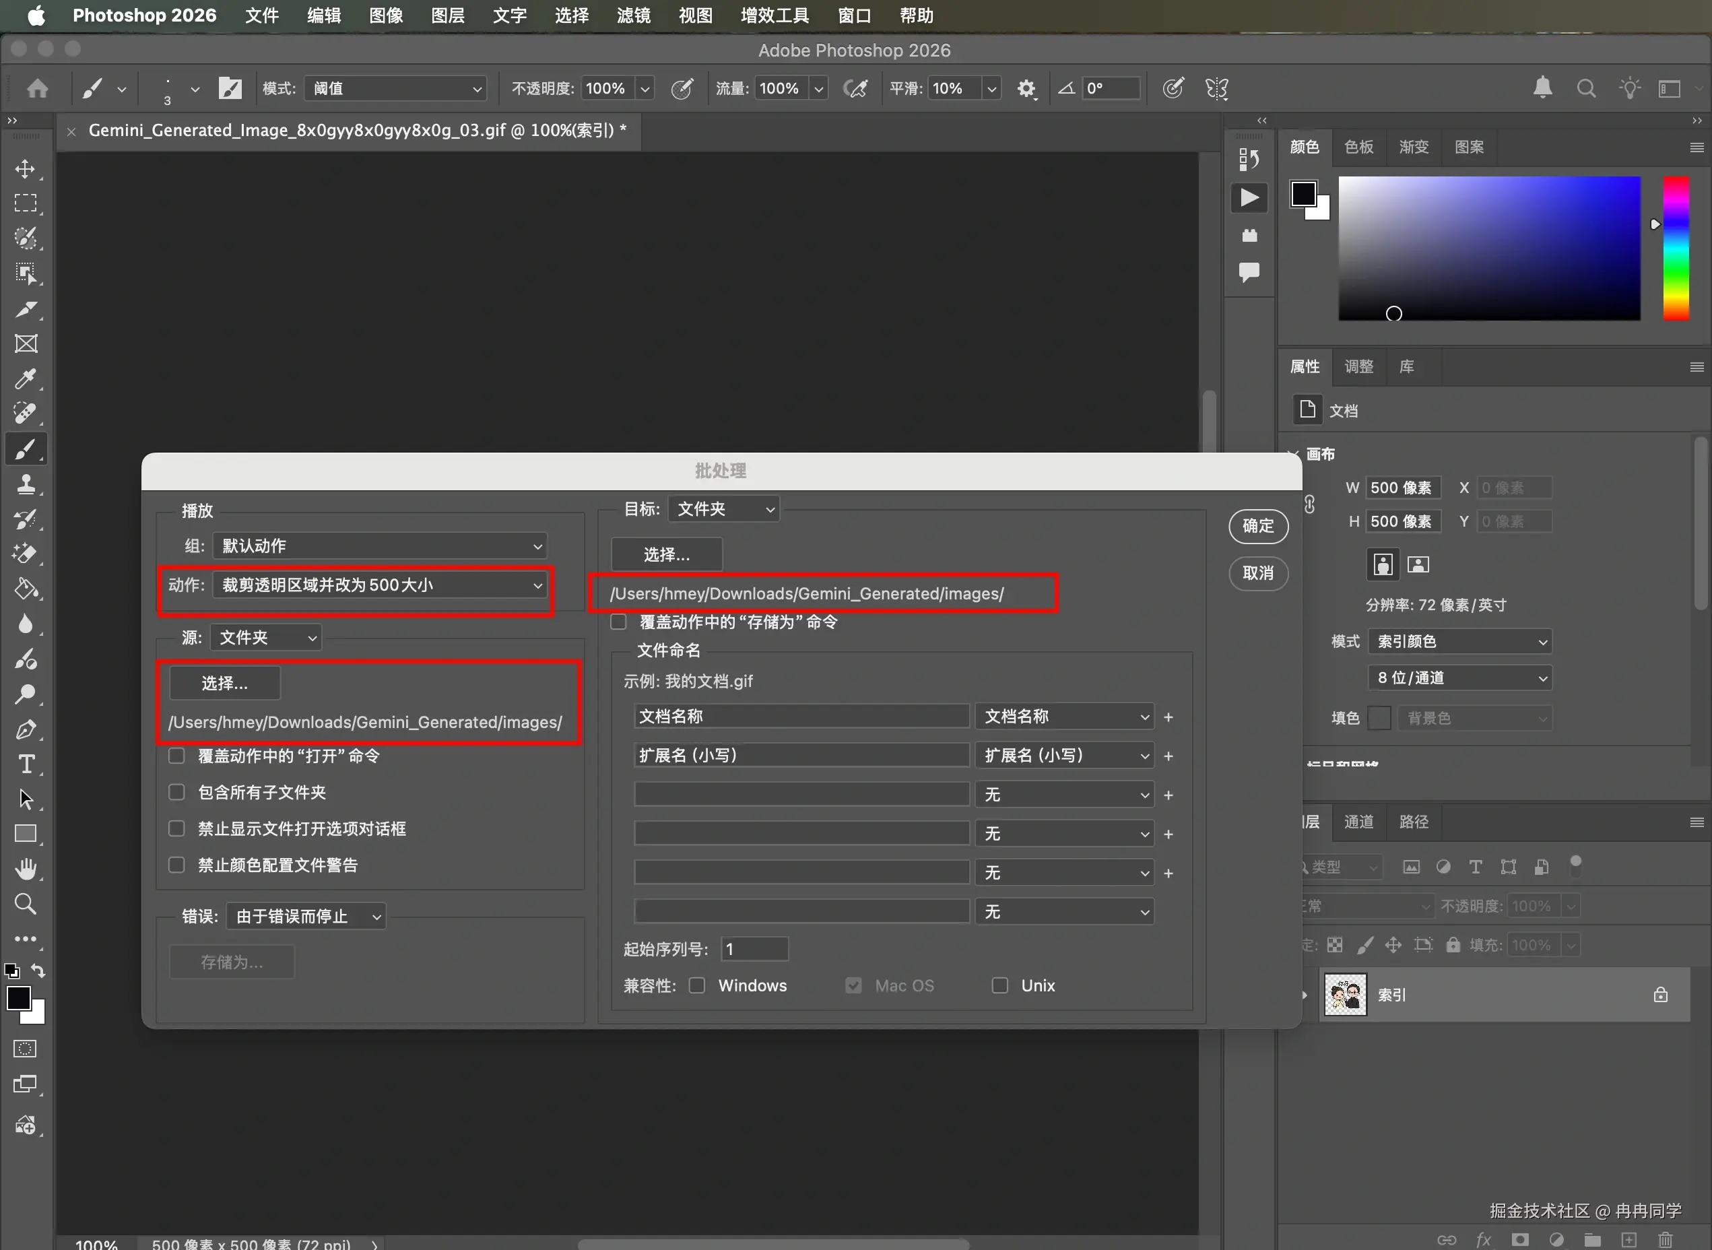The height and width of the screenshot is (1250, 1712).
Task: Open the 目标 destination dropdown
Action: (723, 509)
